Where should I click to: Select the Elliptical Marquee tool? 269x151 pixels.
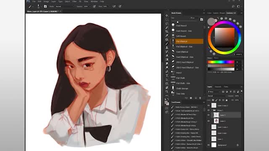167,19
